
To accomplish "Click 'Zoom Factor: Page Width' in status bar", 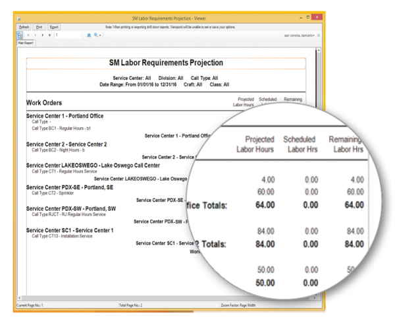I will click(x=238, y=305).
